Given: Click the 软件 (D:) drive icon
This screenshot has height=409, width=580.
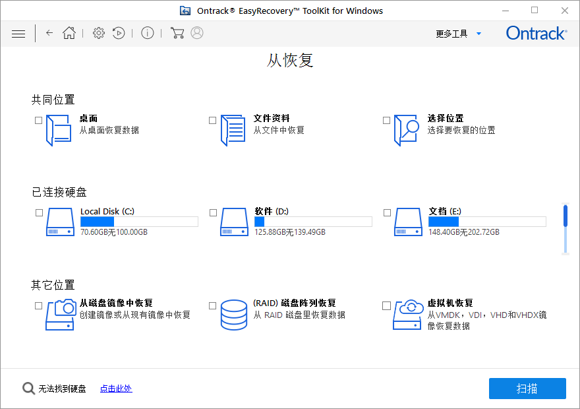Looking at the screenshot, I should coord(234,222).
